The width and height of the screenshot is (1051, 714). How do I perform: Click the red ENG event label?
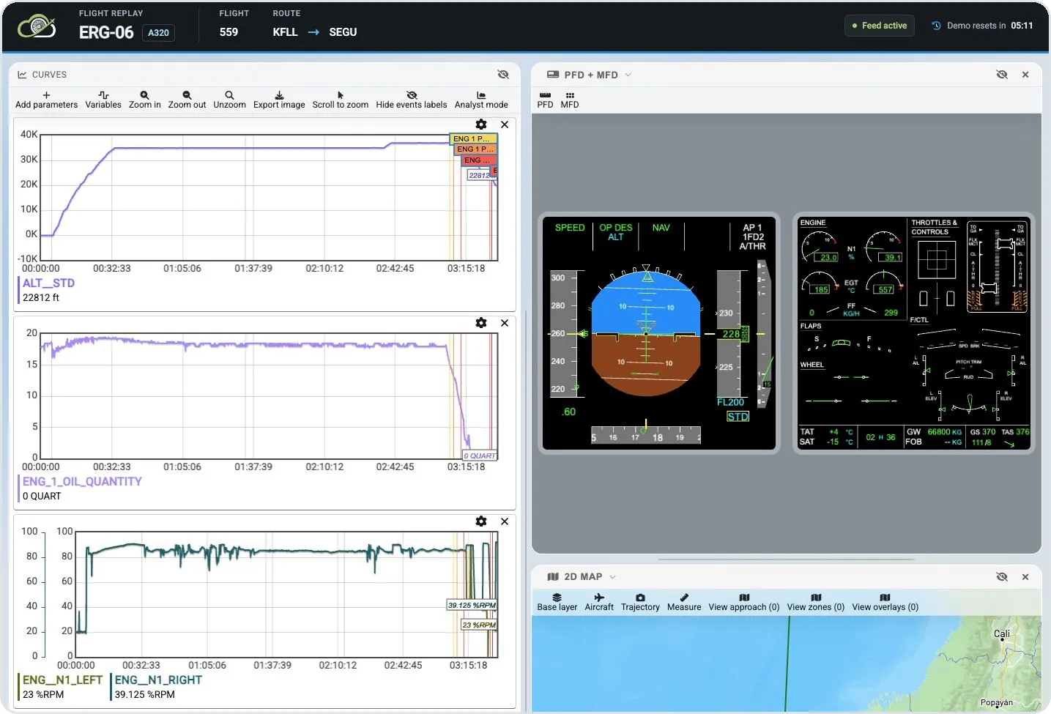(x=479, y=160)
